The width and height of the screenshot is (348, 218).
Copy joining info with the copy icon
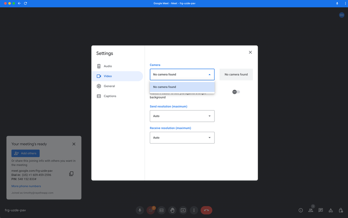(x=71, y=173)
